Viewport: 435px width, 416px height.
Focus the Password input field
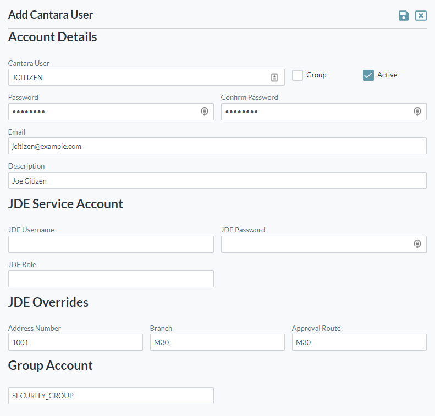tap(104, 112)
